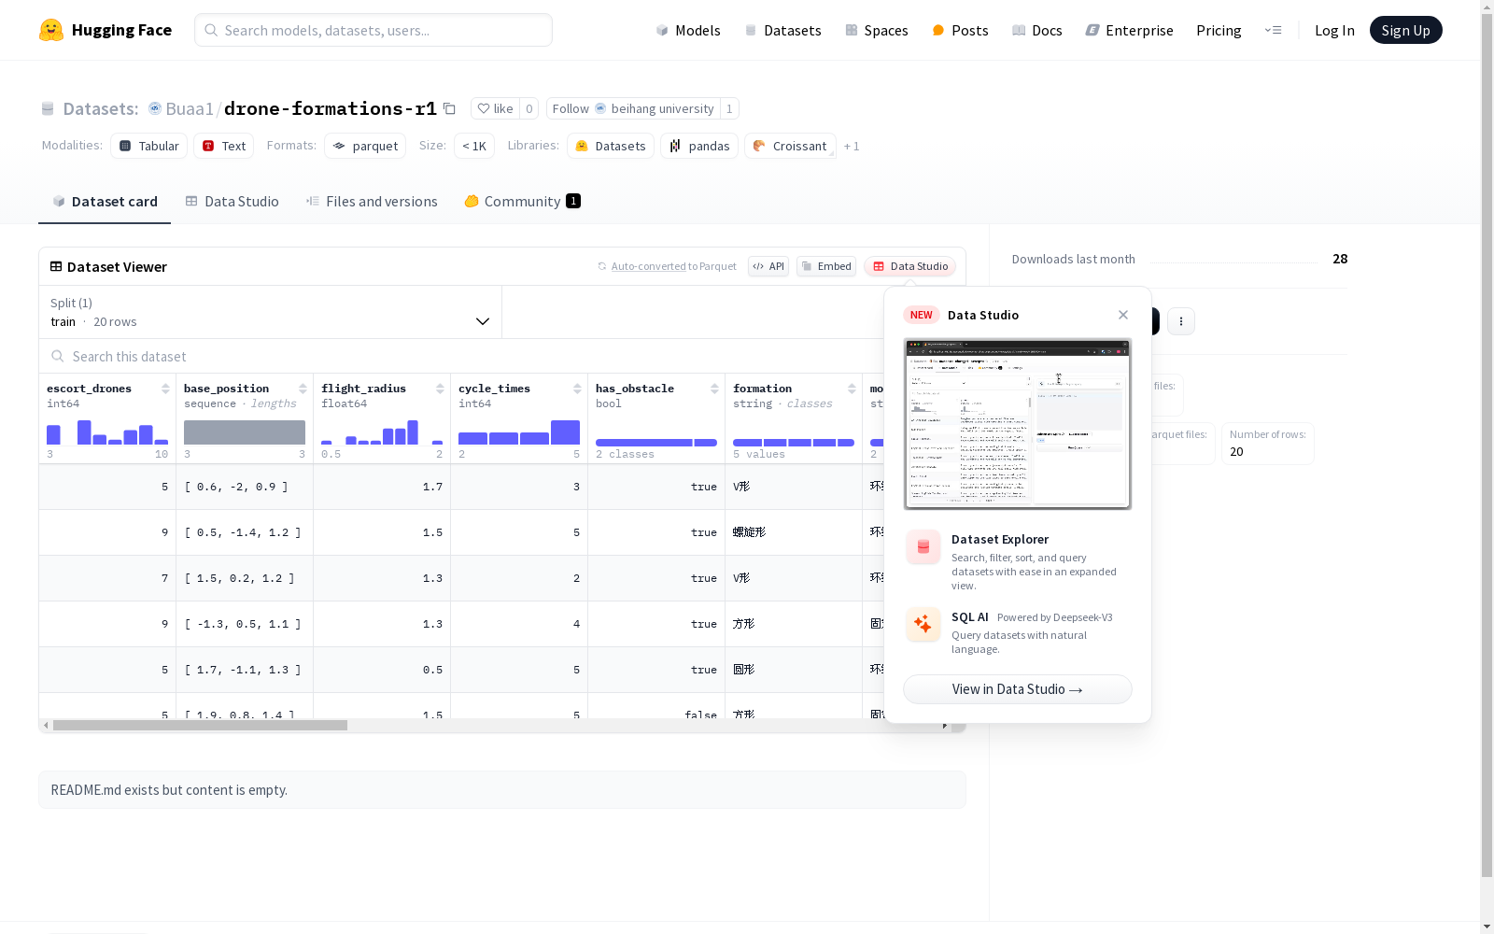1494x934 pixels.
Task: Sort by the cycle_times column sort arrows
Action: [577, 389]
